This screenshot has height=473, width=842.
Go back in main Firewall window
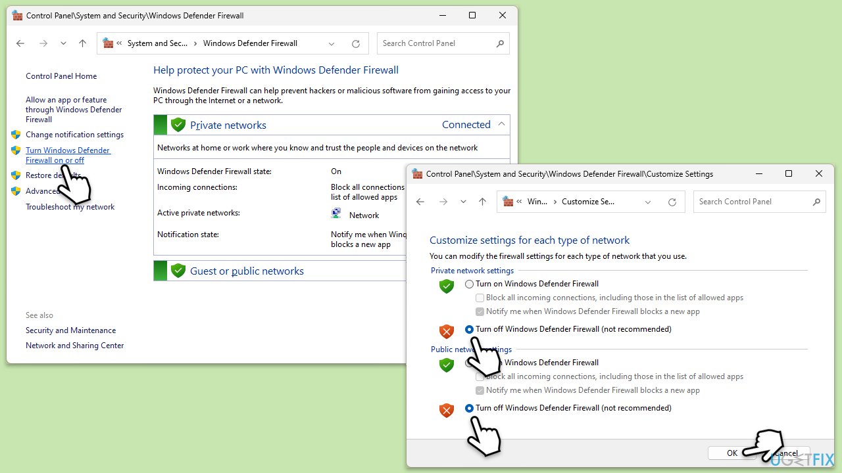pos(20,43)
